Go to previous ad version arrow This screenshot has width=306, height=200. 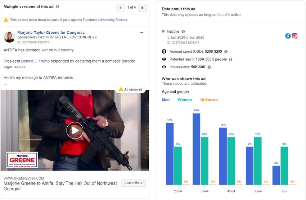pyautogui.click(x=120, y=8)
